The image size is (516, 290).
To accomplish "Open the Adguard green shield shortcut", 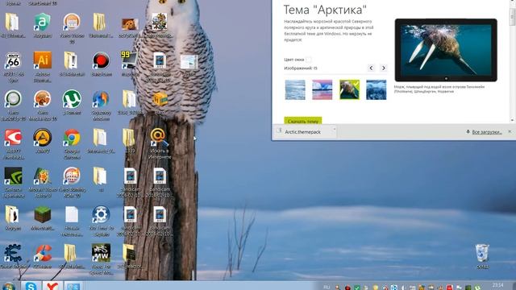I will click(43, 23).
